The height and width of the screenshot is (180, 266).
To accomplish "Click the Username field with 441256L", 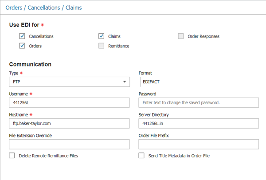I will click(69, 103).
